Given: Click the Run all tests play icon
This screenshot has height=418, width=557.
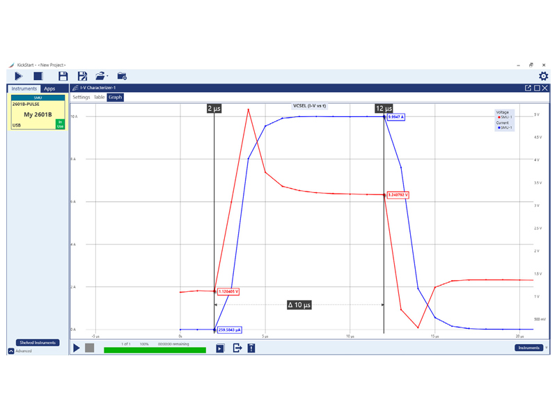Looking at the screenshot, I should point(19,76).
